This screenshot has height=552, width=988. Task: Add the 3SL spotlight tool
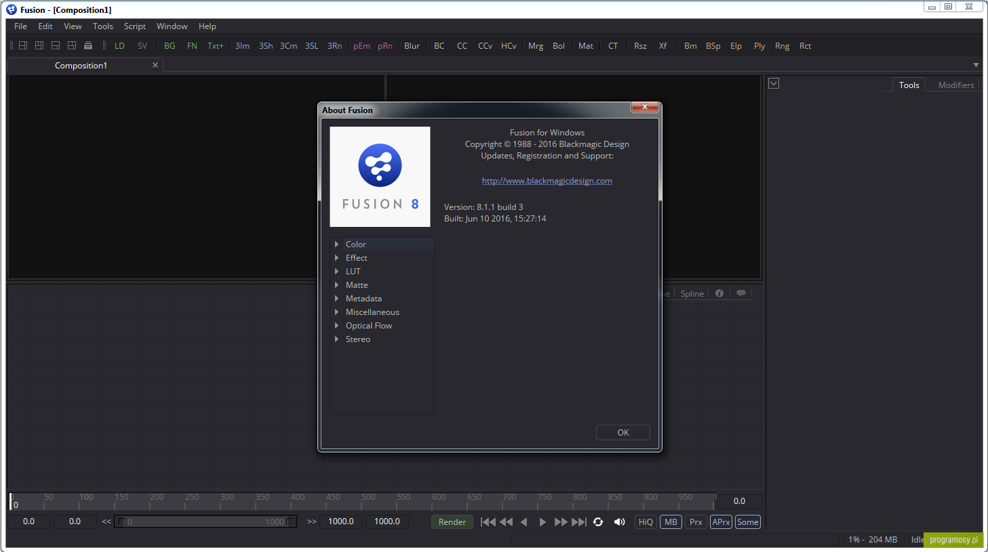point(312,46)
